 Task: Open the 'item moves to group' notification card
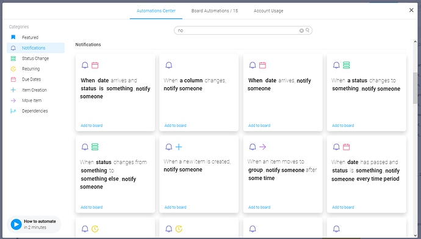pyautogui.click(x=282, y=174)
